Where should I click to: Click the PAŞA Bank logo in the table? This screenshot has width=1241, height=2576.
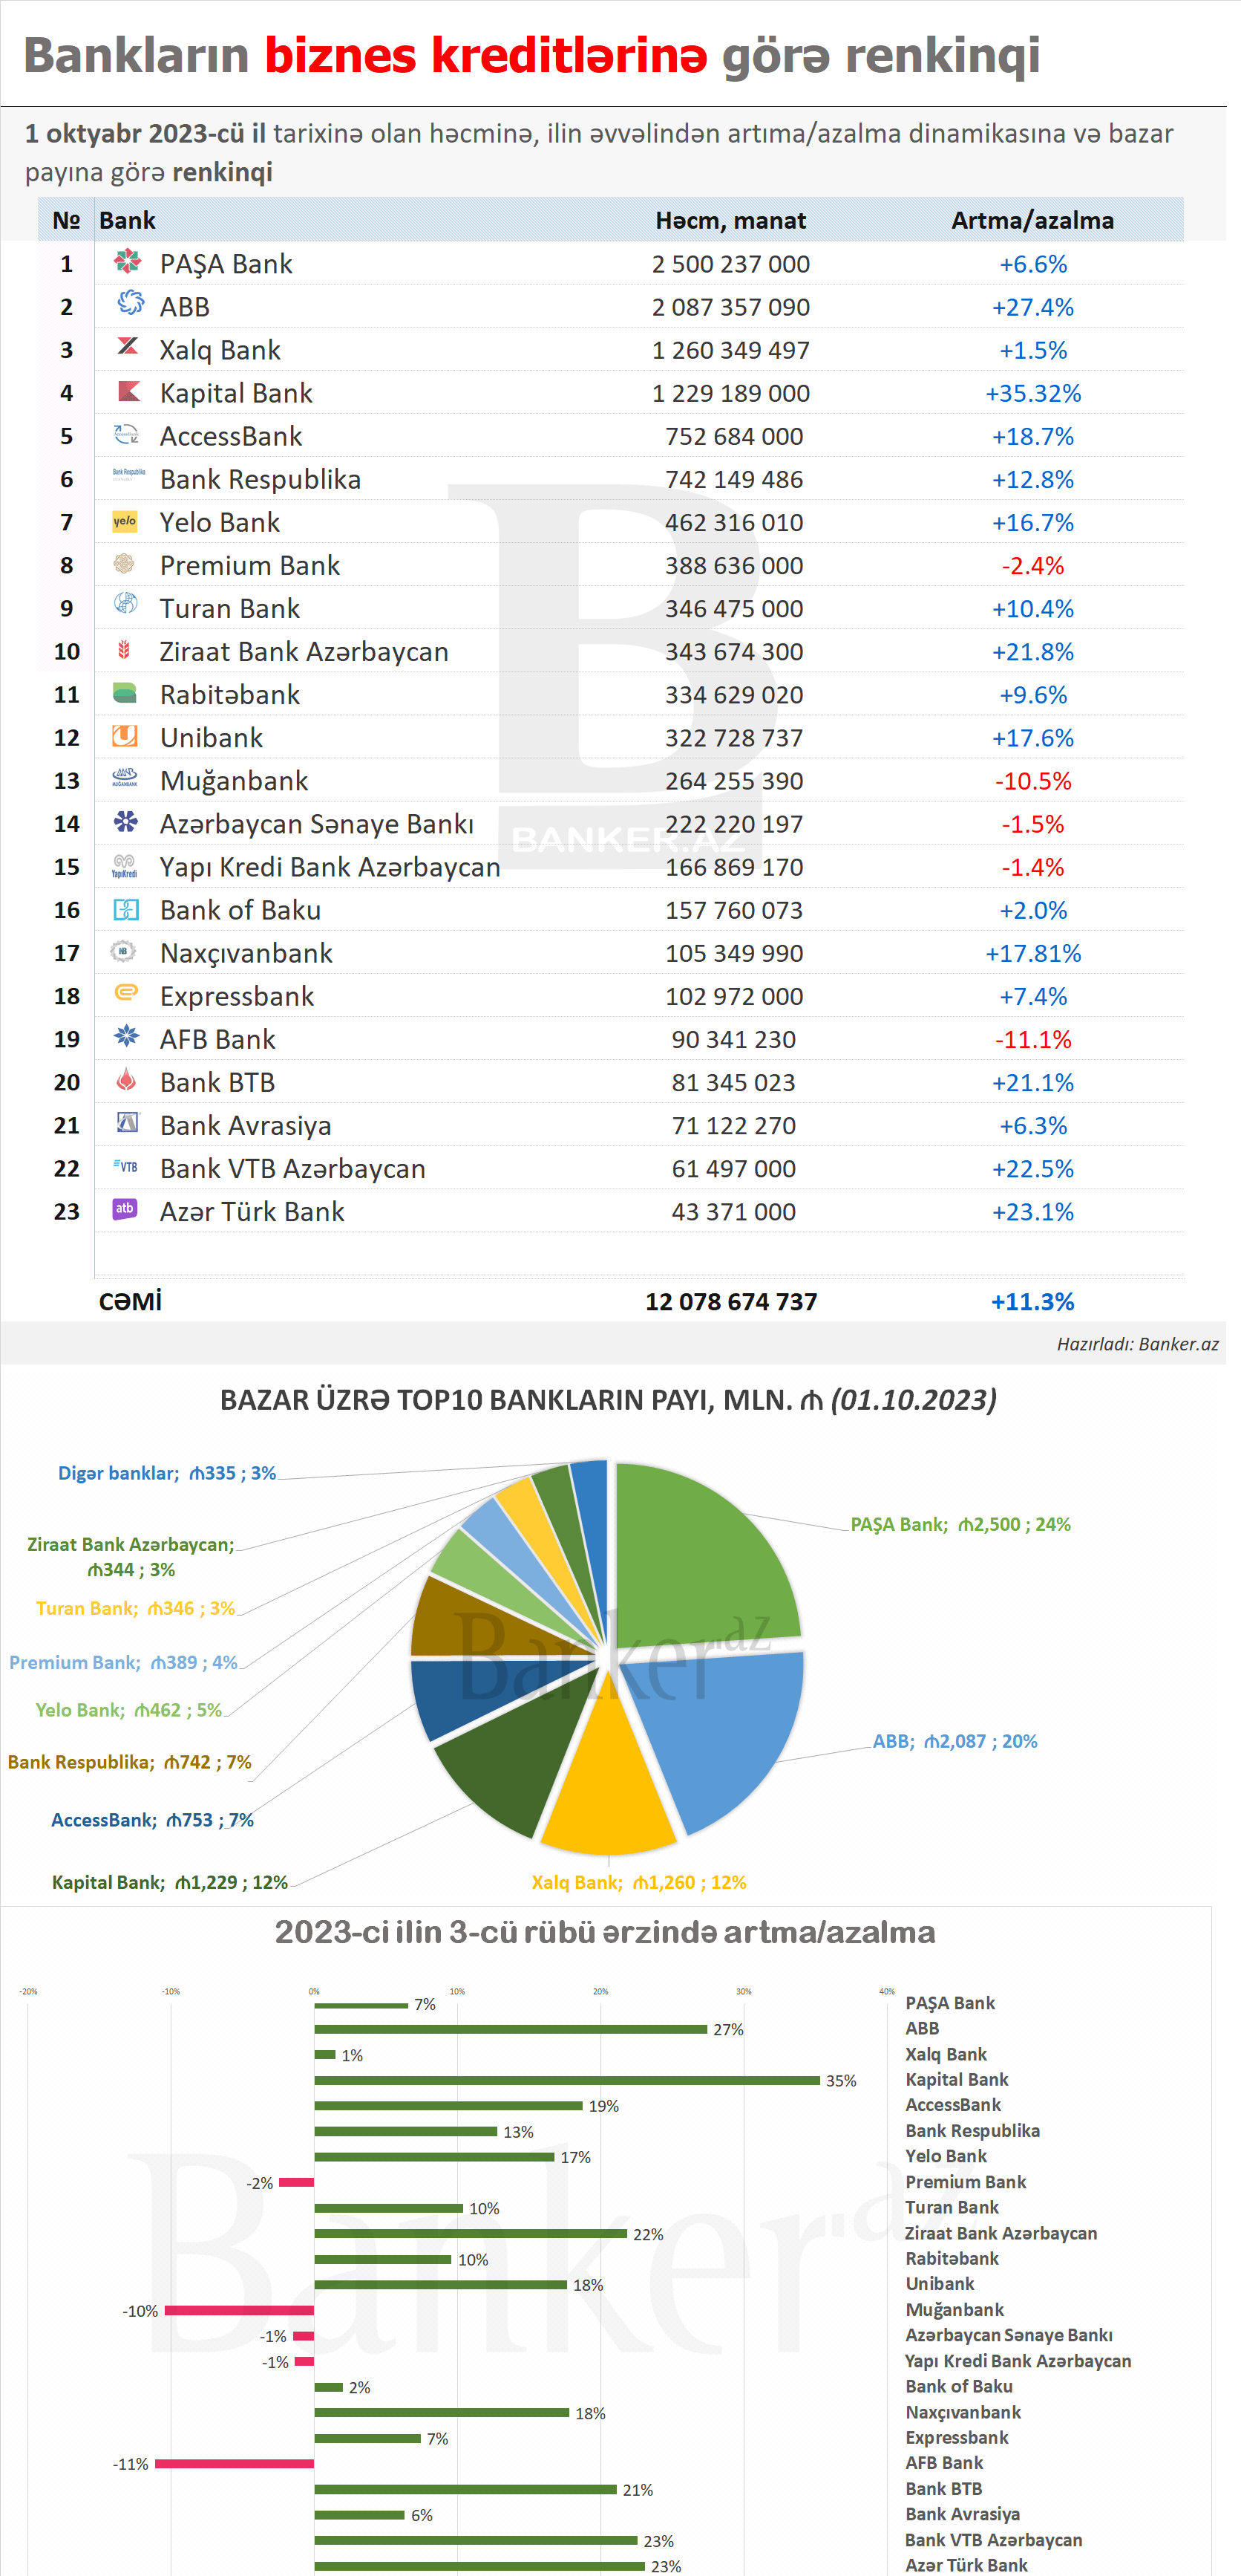[127, 263]
